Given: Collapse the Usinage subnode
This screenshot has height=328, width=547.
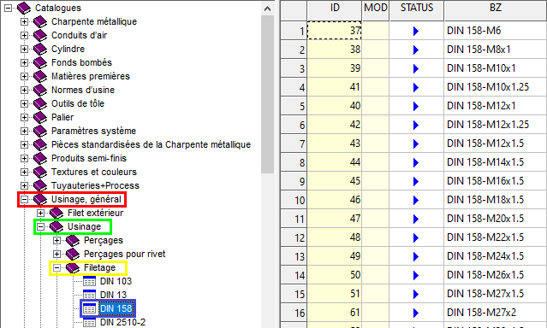Looking at the screenshot, I should [x=40, y=226].
